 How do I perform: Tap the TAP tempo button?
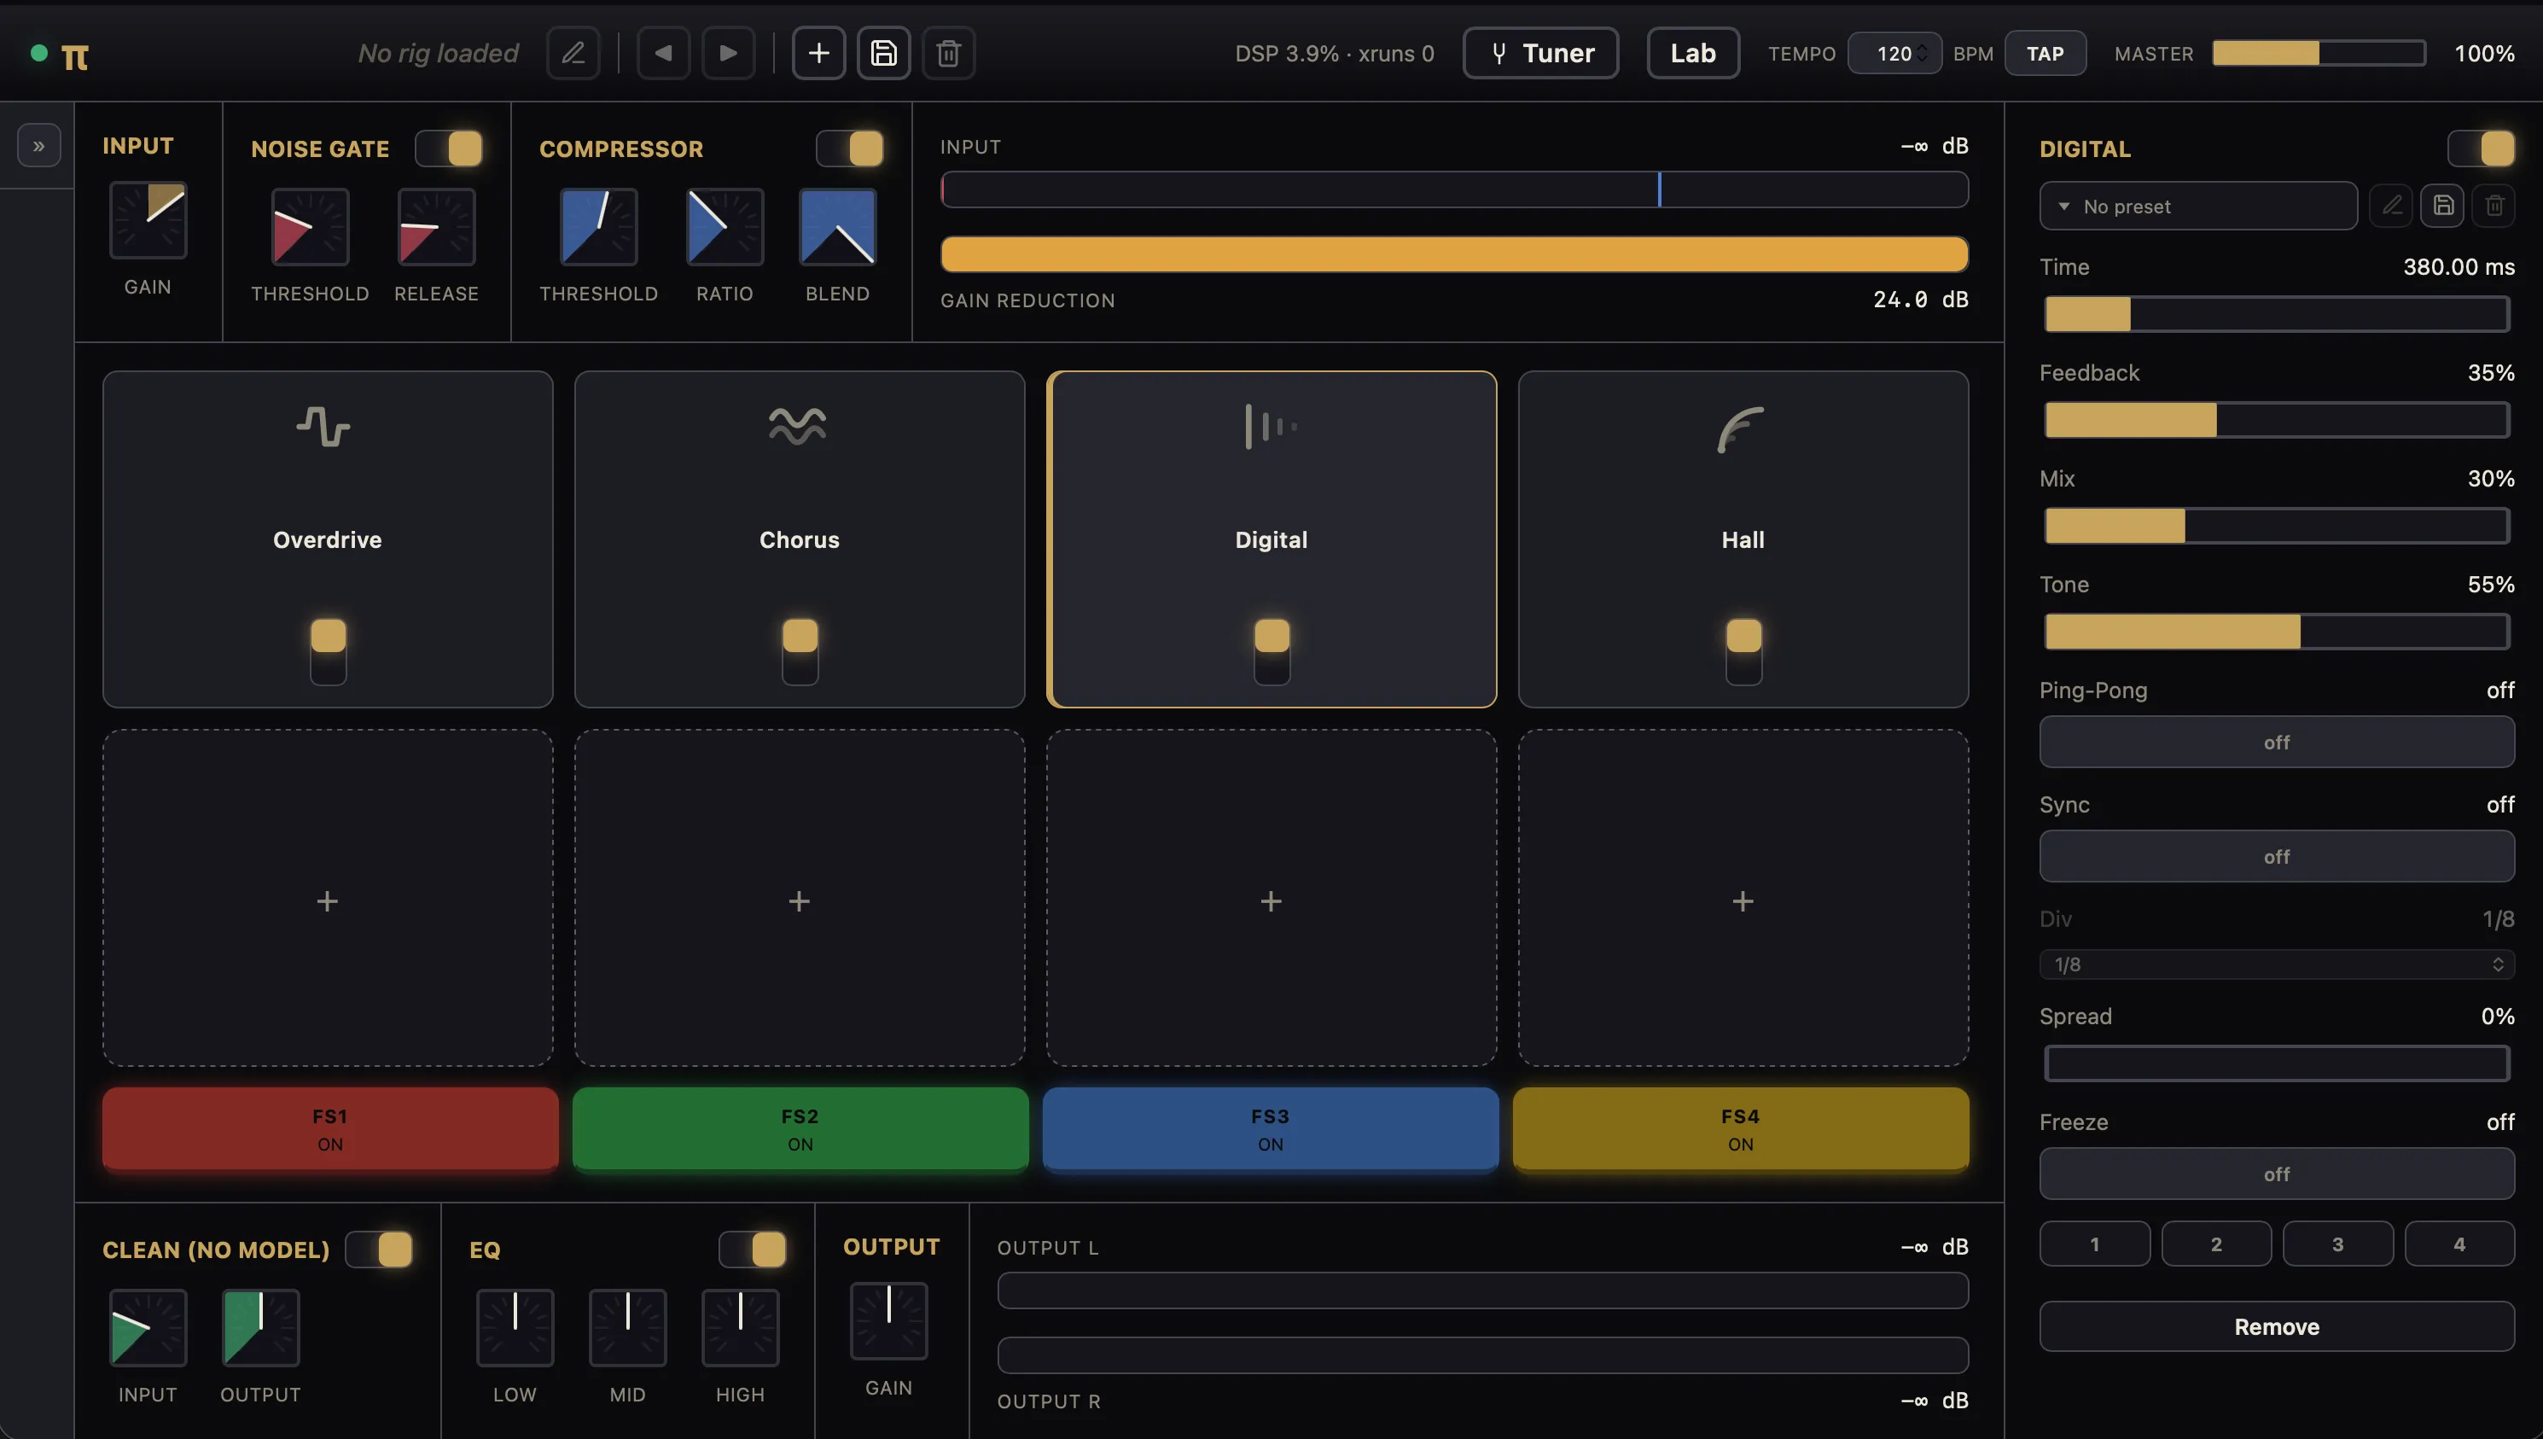(x=2045, y=54)
